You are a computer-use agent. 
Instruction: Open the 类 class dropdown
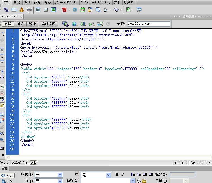pos(108,175)
